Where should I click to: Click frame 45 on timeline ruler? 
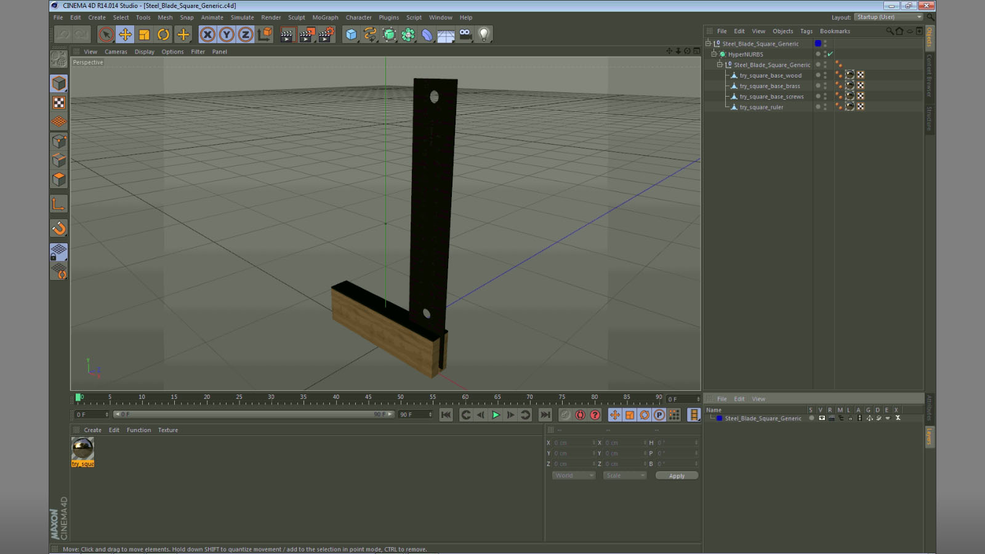(368, 398)
